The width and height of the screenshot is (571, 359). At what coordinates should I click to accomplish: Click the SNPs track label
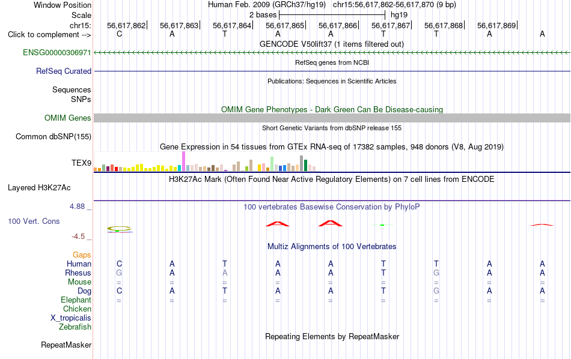click(81, 99)
